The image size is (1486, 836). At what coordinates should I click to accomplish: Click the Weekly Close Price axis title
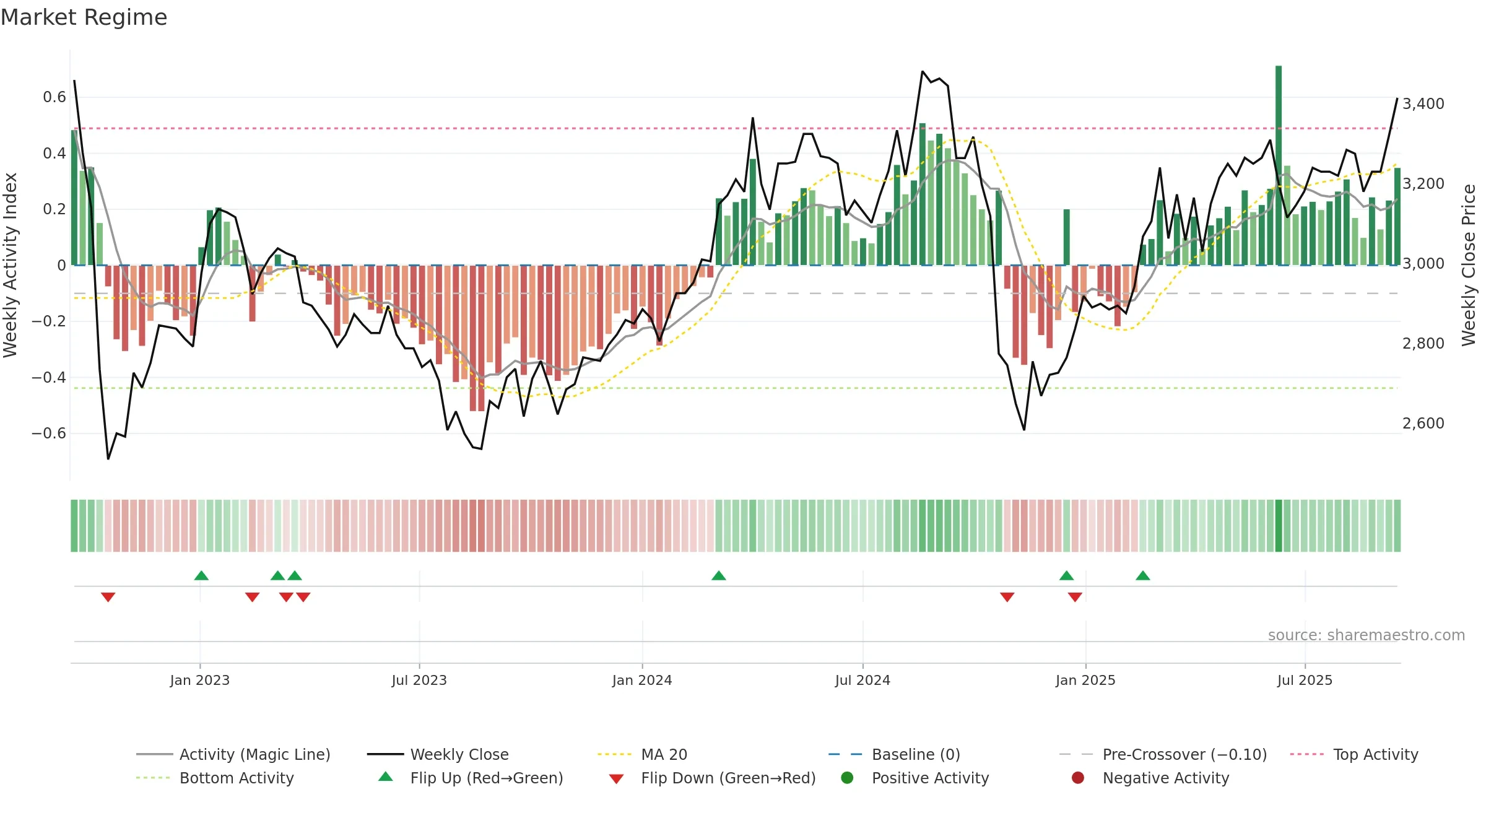(x=1469, y=265)
